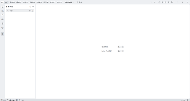The height and width of the screenshot is (101, 190).
Task: Open the 帮助(H) menu
Action: point(59,2)
